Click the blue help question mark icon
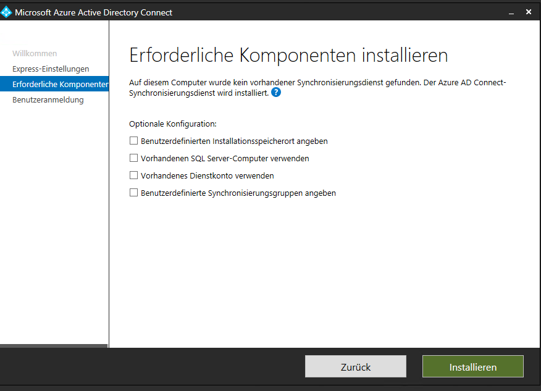This screenshot has height=391, width=541. pyautogui.click(x=276, y=93)
